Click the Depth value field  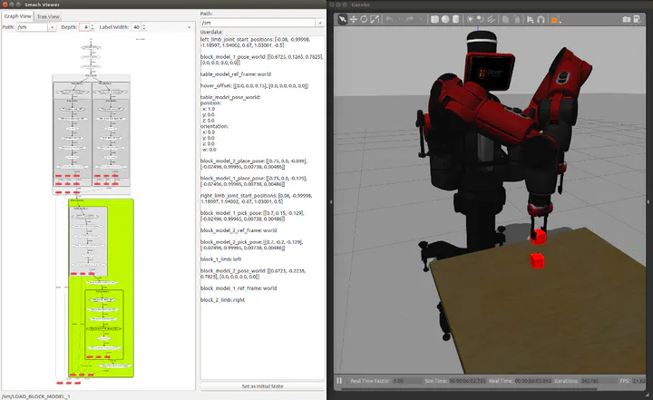85,27
